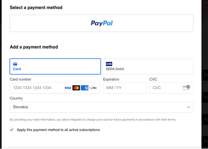Viewport: 208px width, 149px height.
Task: Select the Card payment tab
Action: [55, 67]
